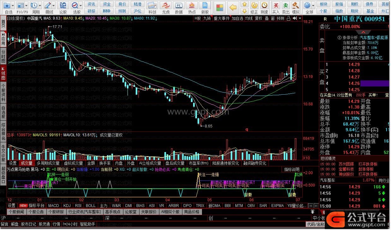
Task: Open 苏州固得 in the 短线精灵 list
Action: [x=347, y=164]
